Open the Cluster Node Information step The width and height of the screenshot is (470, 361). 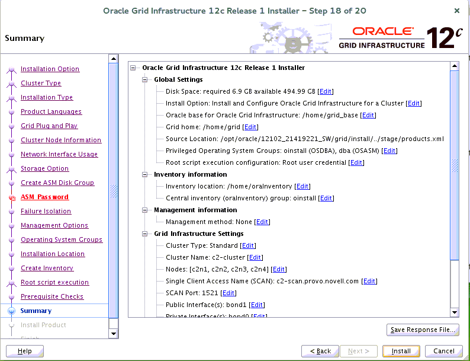click(x=60, y=140)
